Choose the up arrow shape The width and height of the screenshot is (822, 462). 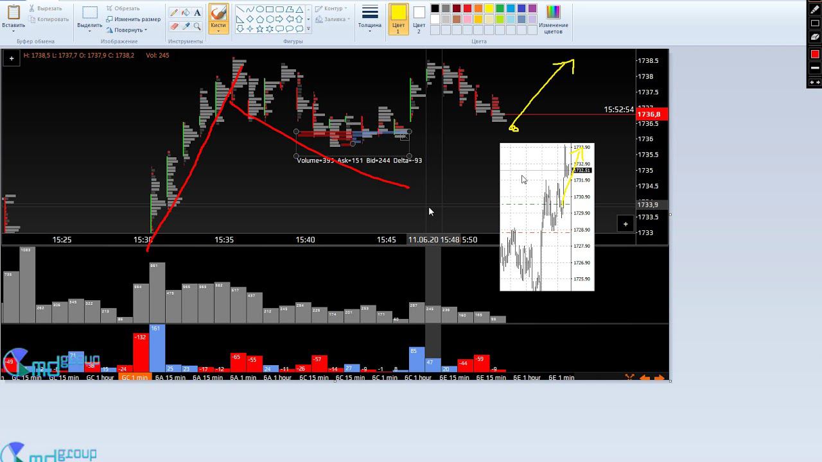click(x=299, y=19)
